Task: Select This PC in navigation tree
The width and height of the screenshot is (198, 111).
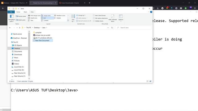Action: pos(15,42)
